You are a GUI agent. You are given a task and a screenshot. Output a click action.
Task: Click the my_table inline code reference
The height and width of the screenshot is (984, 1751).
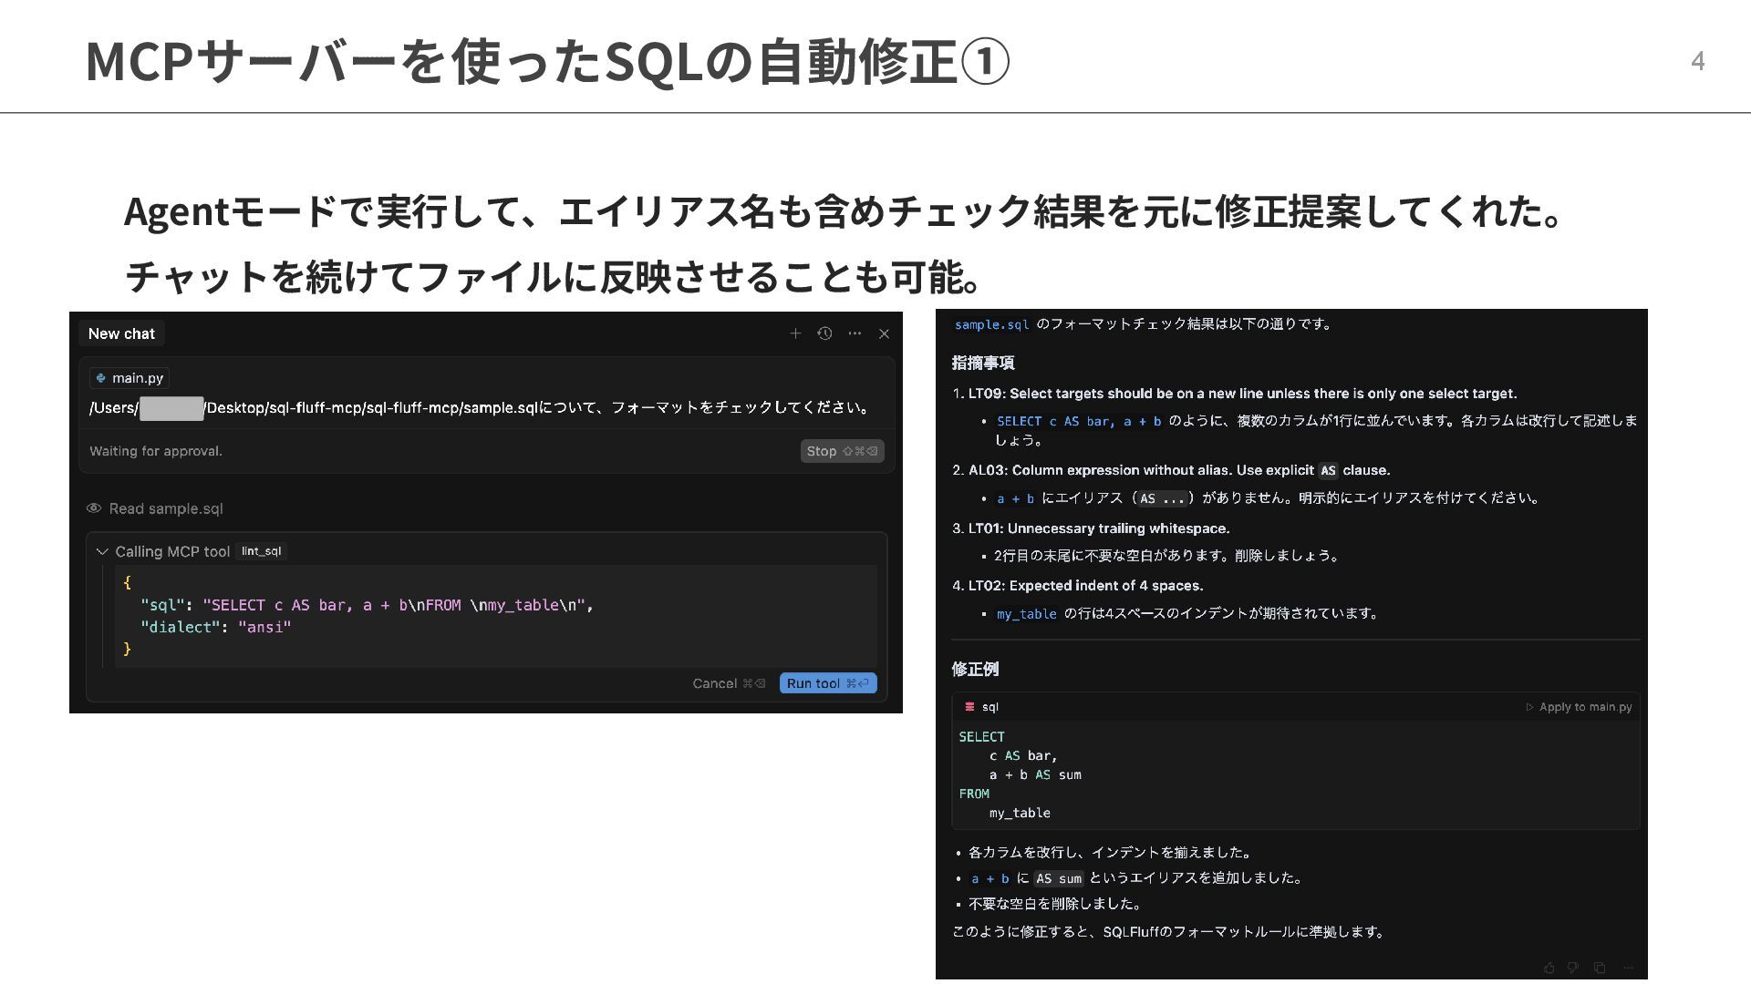(1026, 614)
